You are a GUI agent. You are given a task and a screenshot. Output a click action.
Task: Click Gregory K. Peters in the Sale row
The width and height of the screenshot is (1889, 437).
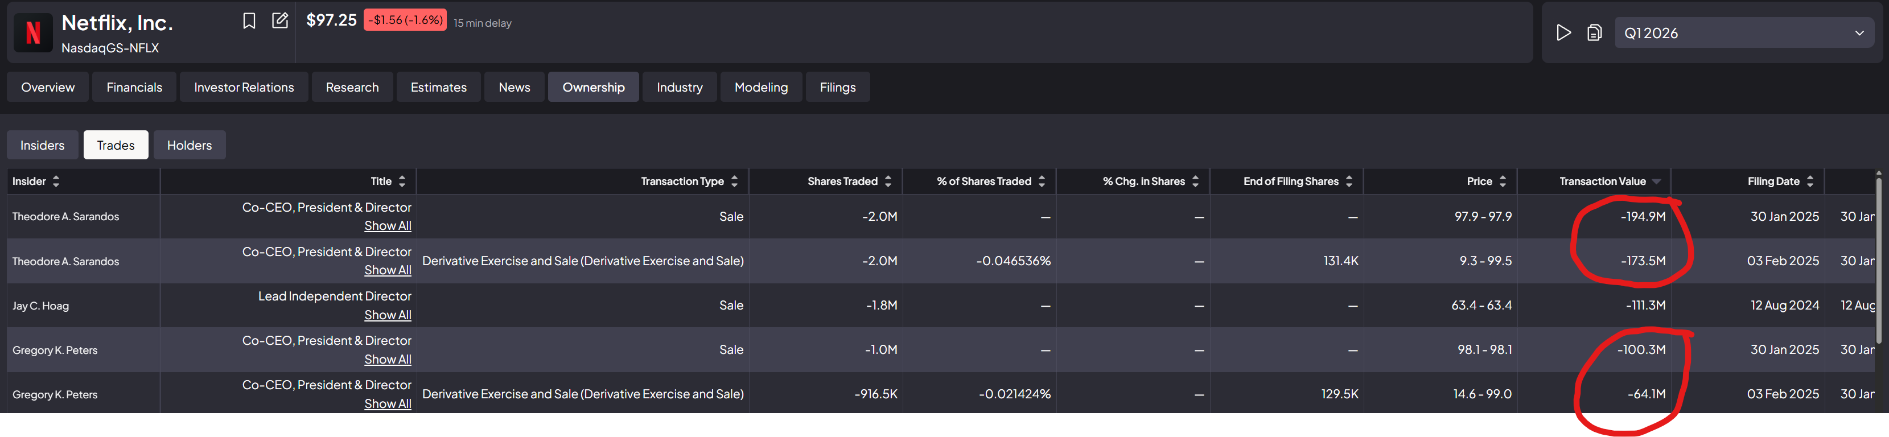[x=55, y=350]
